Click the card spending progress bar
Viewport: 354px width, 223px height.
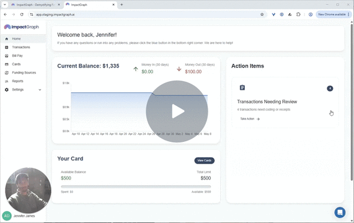(136, 186)
